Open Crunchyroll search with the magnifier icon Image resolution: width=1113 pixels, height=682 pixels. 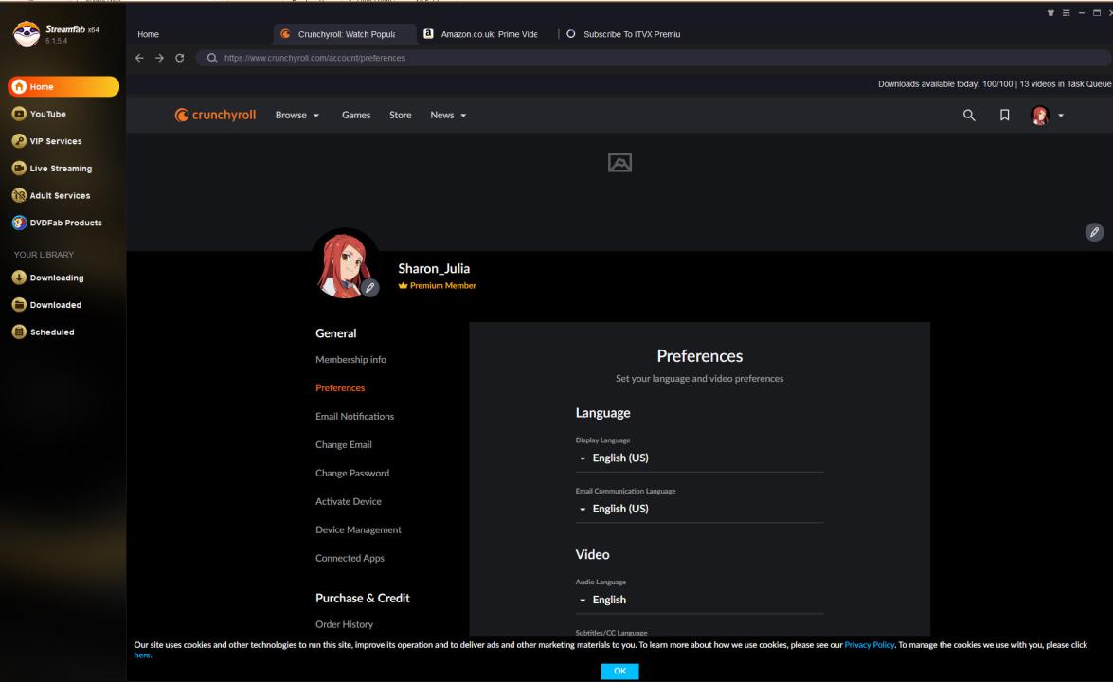(x=969, y=115)
